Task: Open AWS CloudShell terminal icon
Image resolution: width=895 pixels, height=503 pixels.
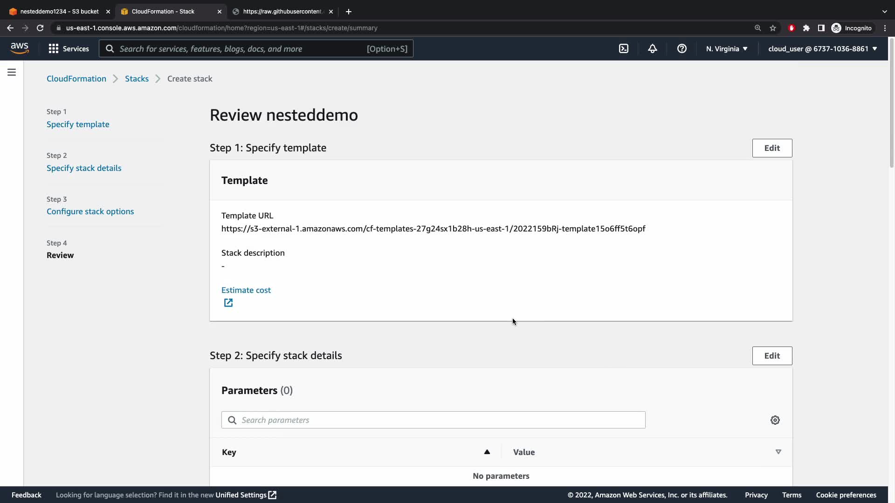Action: click(x=624, y=49)
